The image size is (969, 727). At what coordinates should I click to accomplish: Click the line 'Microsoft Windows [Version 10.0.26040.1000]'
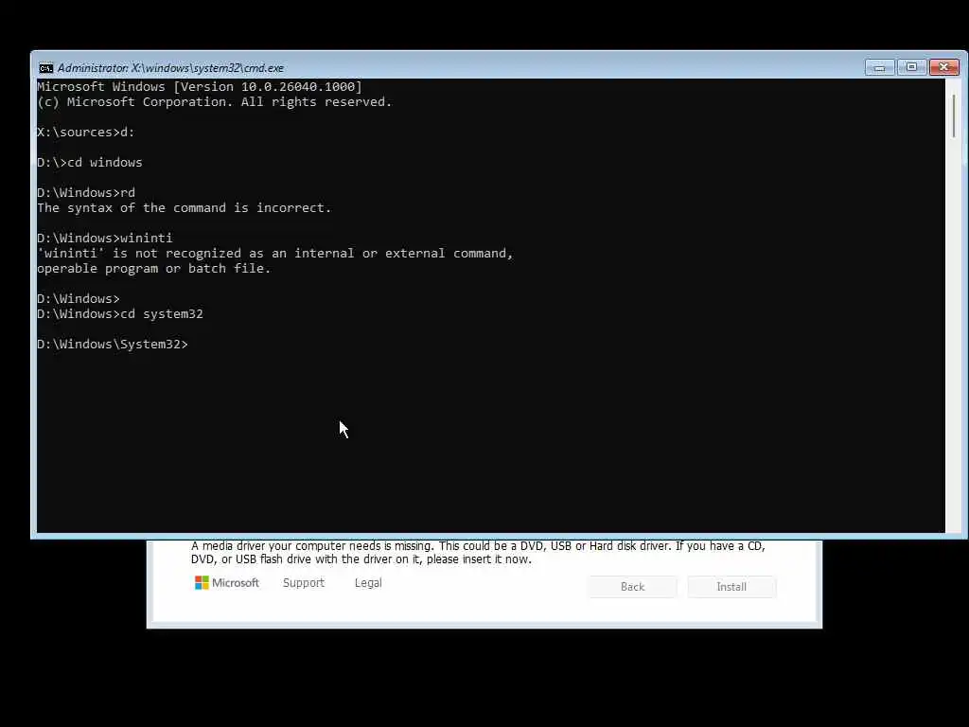tap(200, 86)
